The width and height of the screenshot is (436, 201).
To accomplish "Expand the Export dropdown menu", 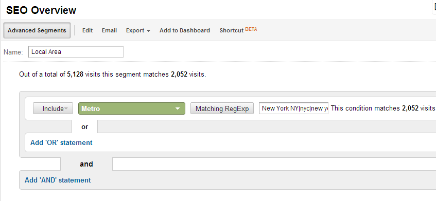I will click(x=138, y=30).
